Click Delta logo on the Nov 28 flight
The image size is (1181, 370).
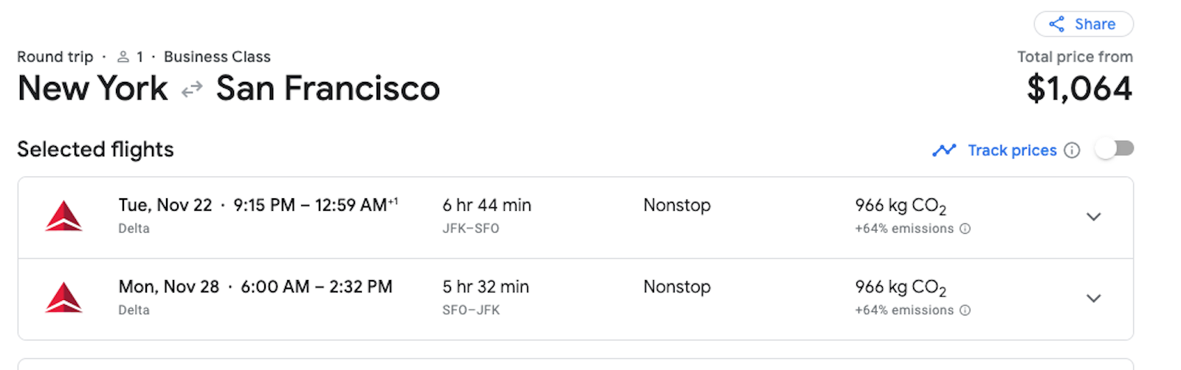(x=63, y=298)
